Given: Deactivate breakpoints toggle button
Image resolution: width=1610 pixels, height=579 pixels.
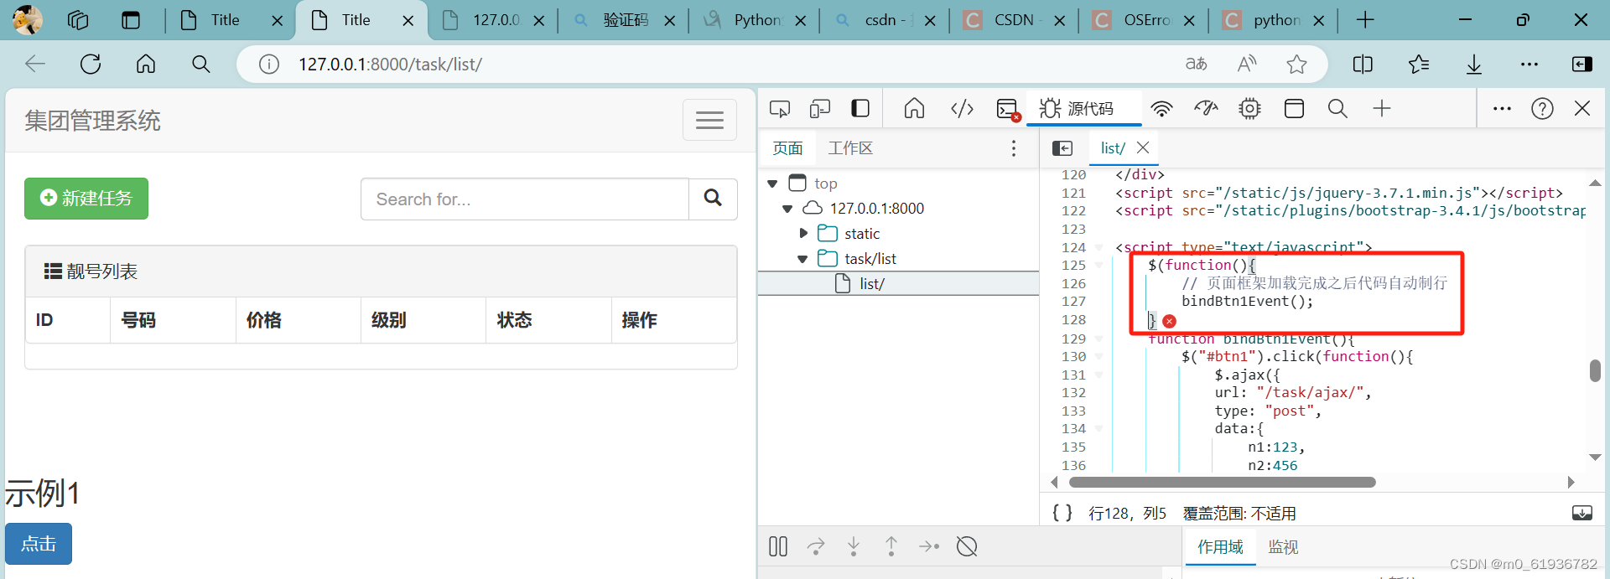Looking at the screenshot, I should pyautogui.click(x=967, y=547).
